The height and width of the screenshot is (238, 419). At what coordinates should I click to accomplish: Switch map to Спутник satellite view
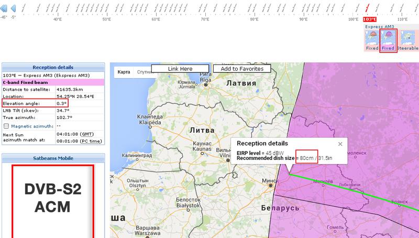(x=144, y=72)
